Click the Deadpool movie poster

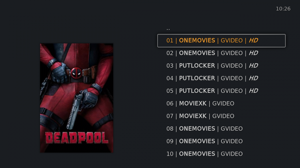point(76,98)
